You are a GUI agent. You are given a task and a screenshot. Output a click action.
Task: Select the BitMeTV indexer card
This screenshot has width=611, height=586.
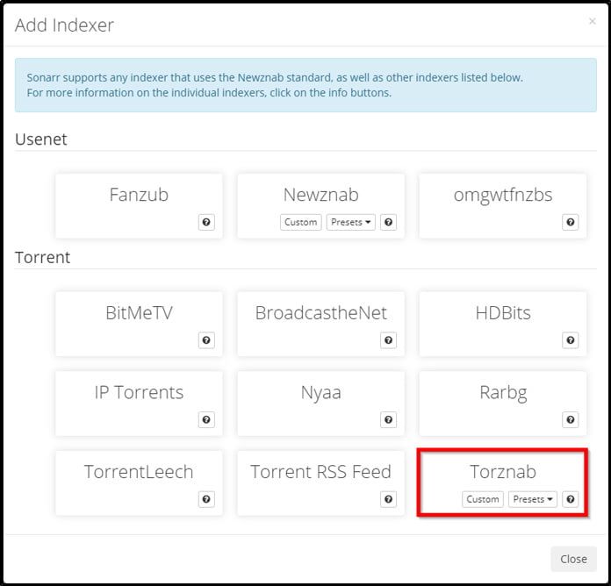coord(139,324)
